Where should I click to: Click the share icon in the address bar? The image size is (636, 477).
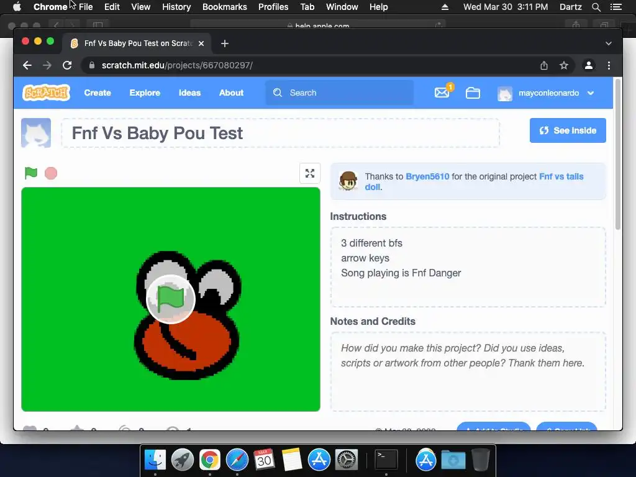(544, 65)
